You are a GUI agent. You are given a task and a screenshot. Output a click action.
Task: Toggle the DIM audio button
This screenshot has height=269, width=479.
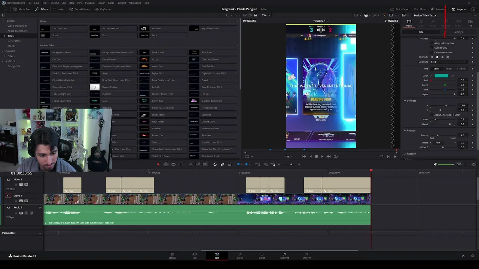(459, 164)
